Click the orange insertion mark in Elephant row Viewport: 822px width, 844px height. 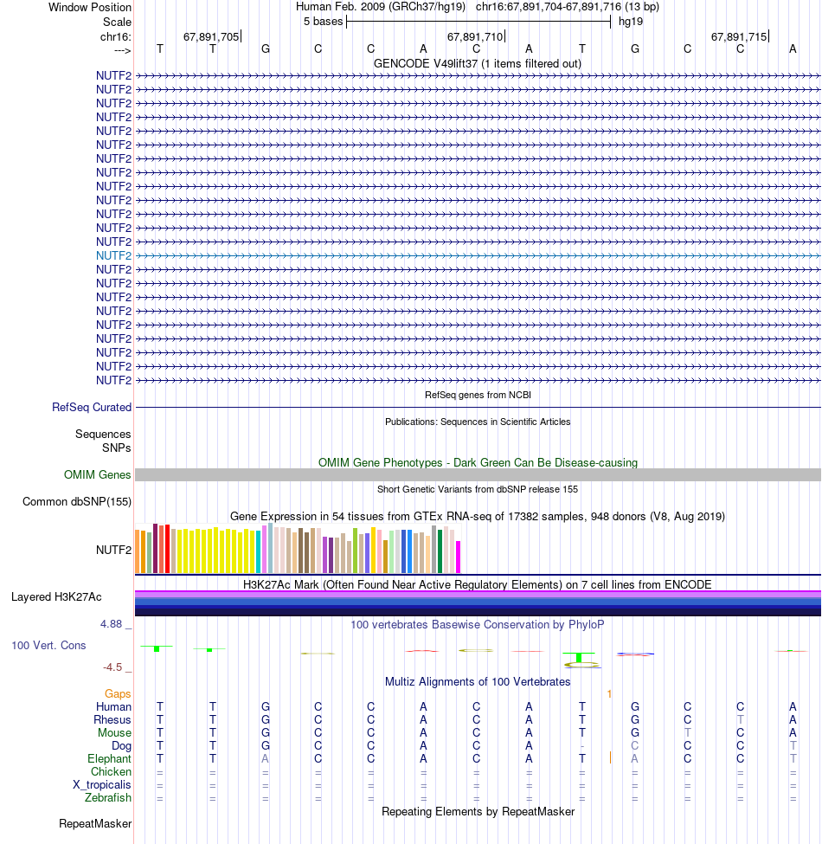610,758
